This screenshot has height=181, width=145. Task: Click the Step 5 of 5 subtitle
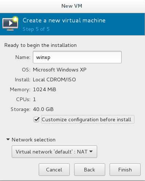[36, 29]
